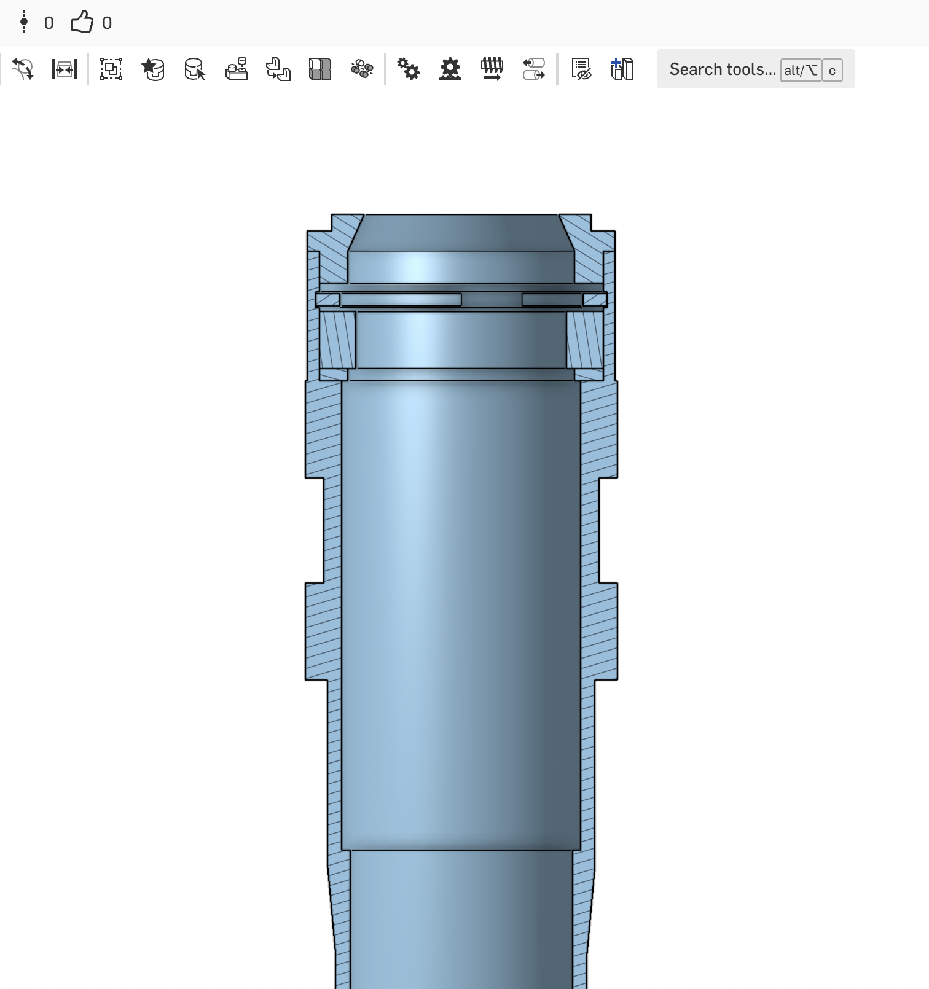Click the Search tools field

click(722, 69)
